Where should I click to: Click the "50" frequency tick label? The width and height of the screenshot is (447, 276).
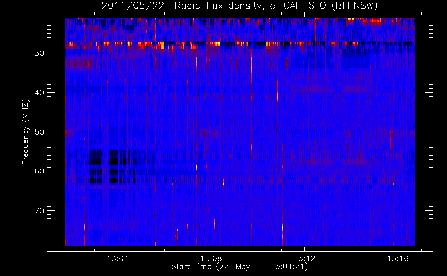40,132
